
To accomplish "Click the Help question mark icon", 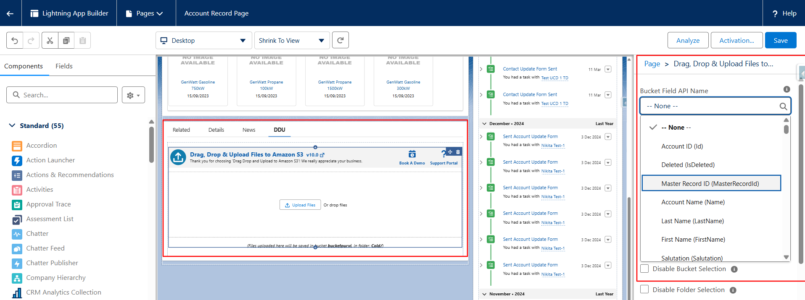I will [x=775, y=13].
